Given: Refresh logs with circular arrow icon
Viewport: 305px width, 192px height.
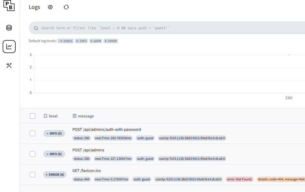Looking at the screenshot, I should tap(66, 7).
